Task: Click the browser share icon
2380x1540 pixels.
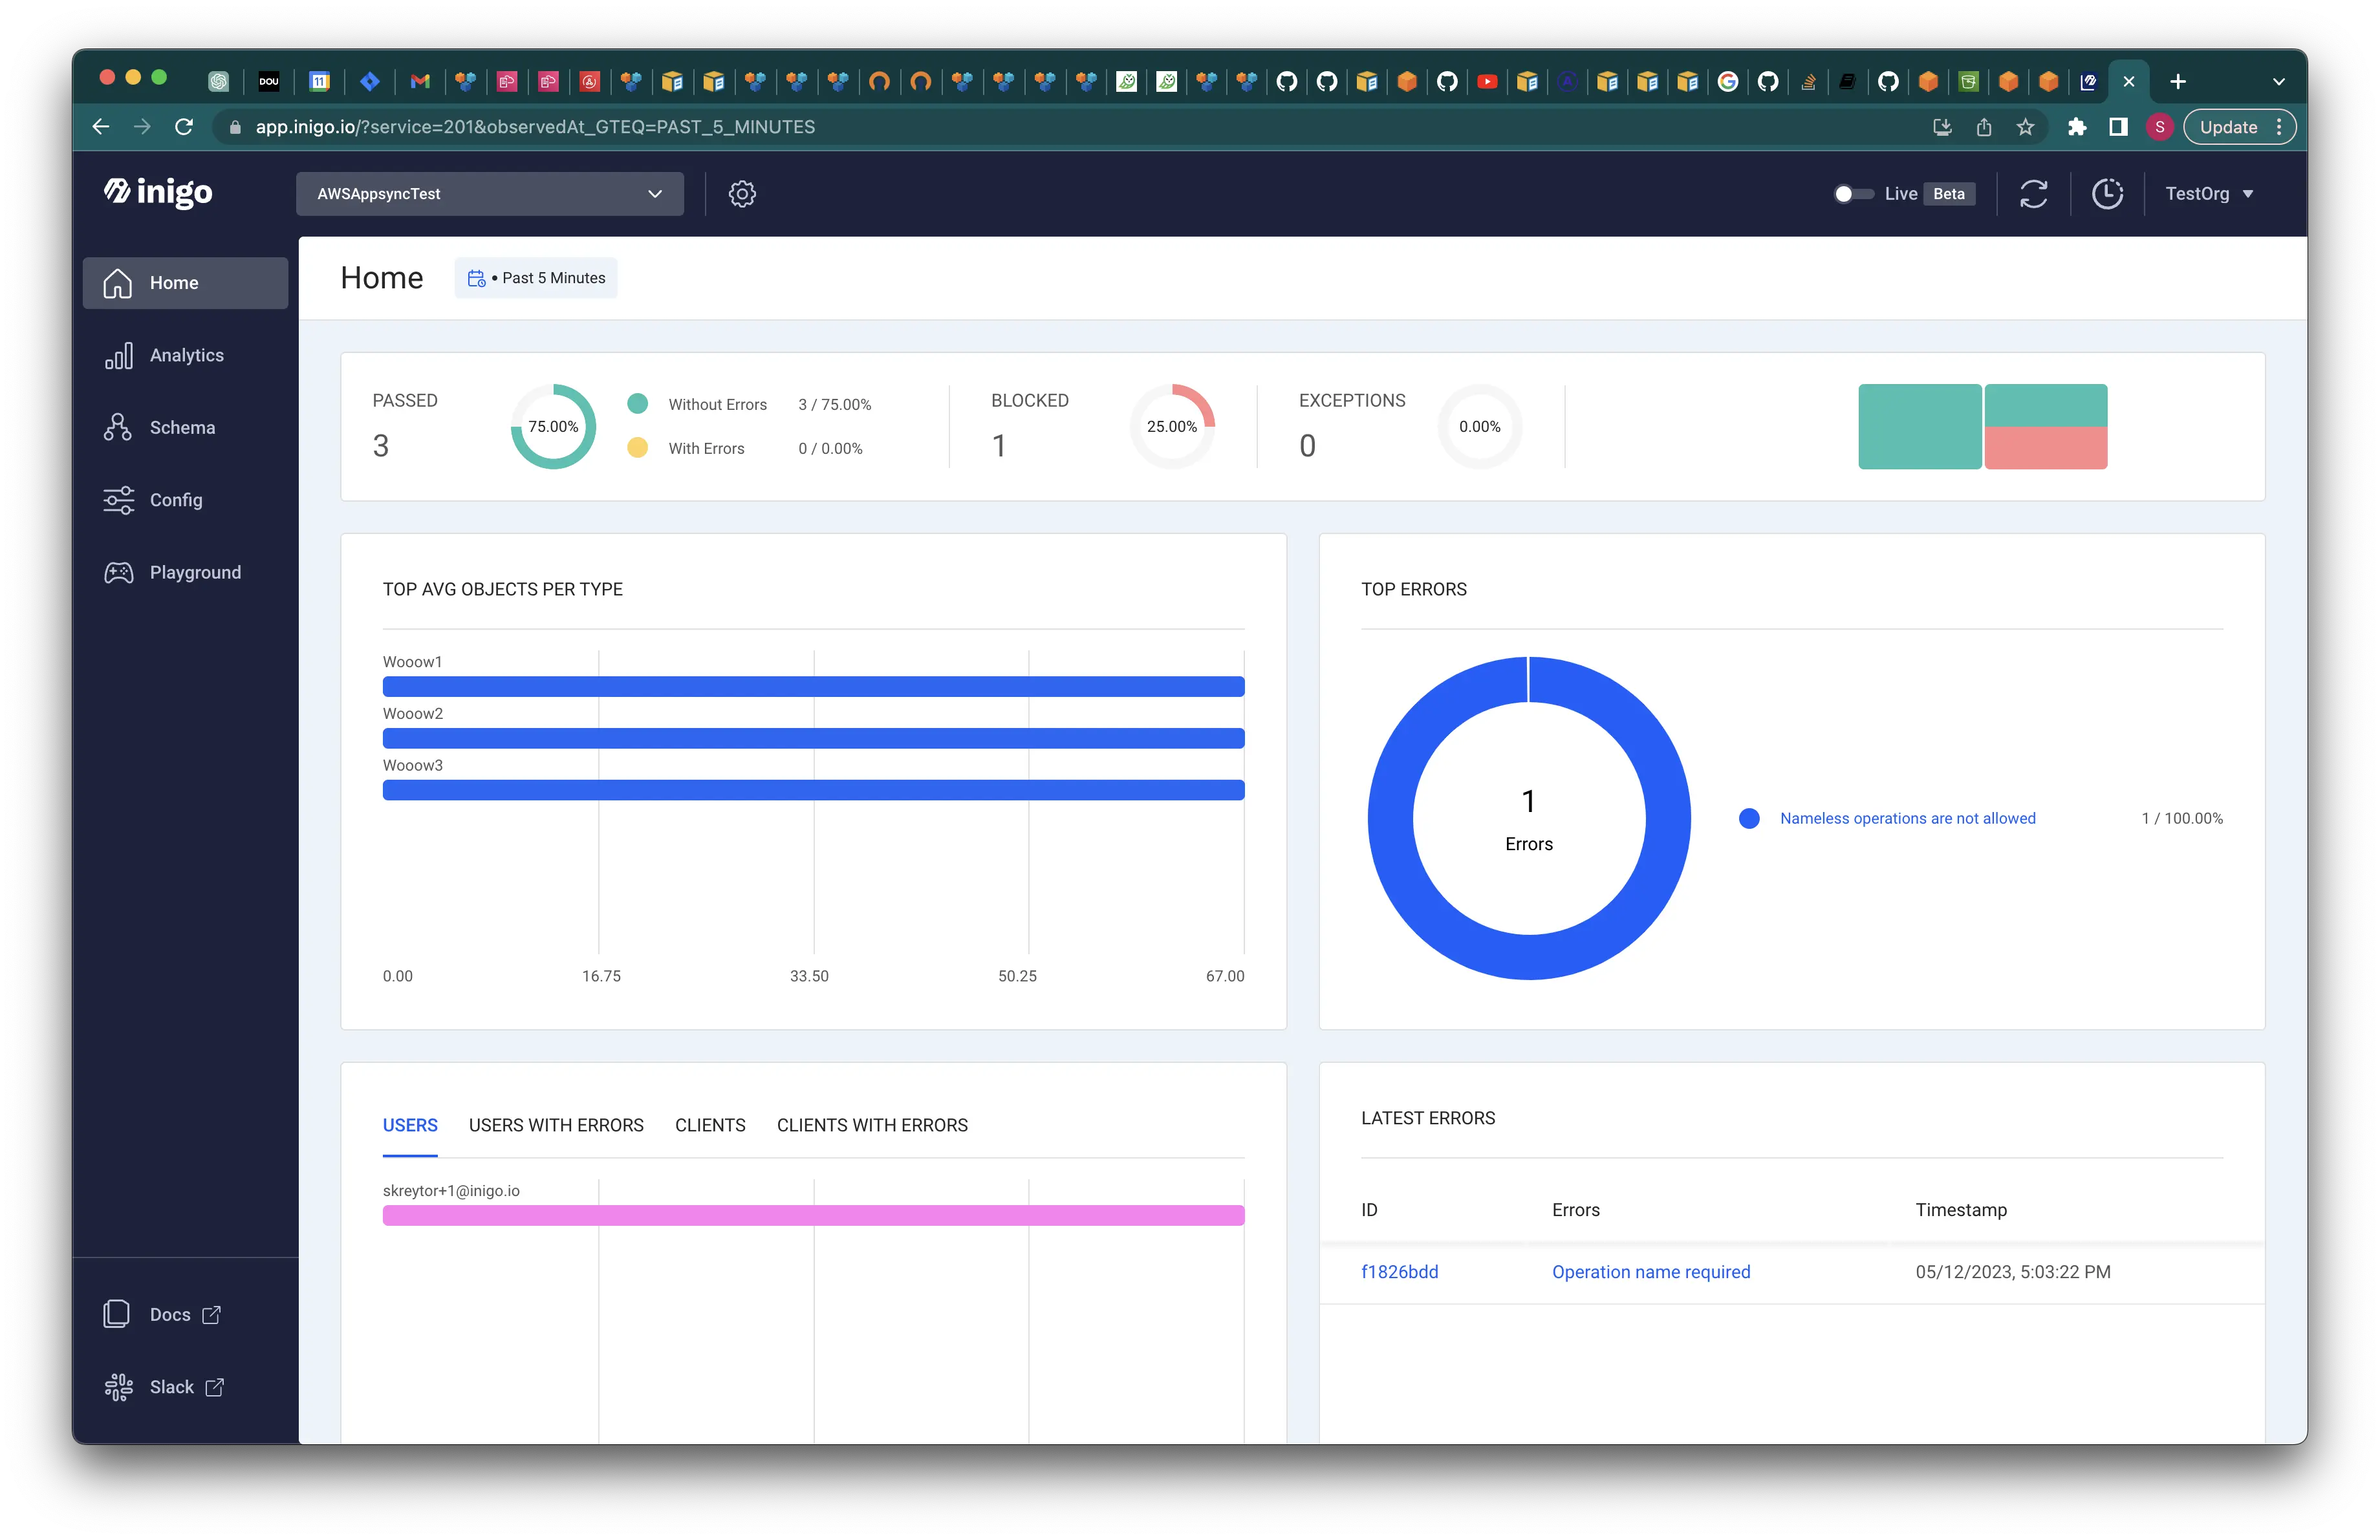Action: tap(1984, 127)
